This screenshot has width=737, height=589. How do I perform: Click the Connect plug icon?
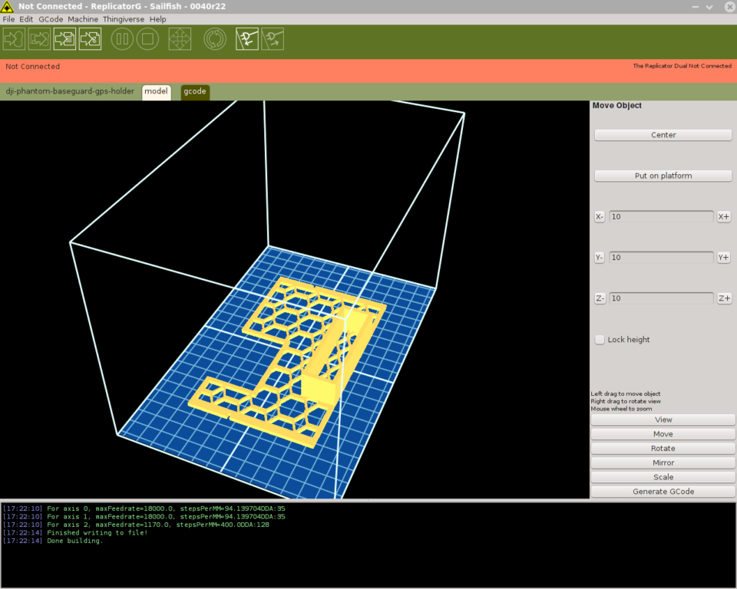247,39
